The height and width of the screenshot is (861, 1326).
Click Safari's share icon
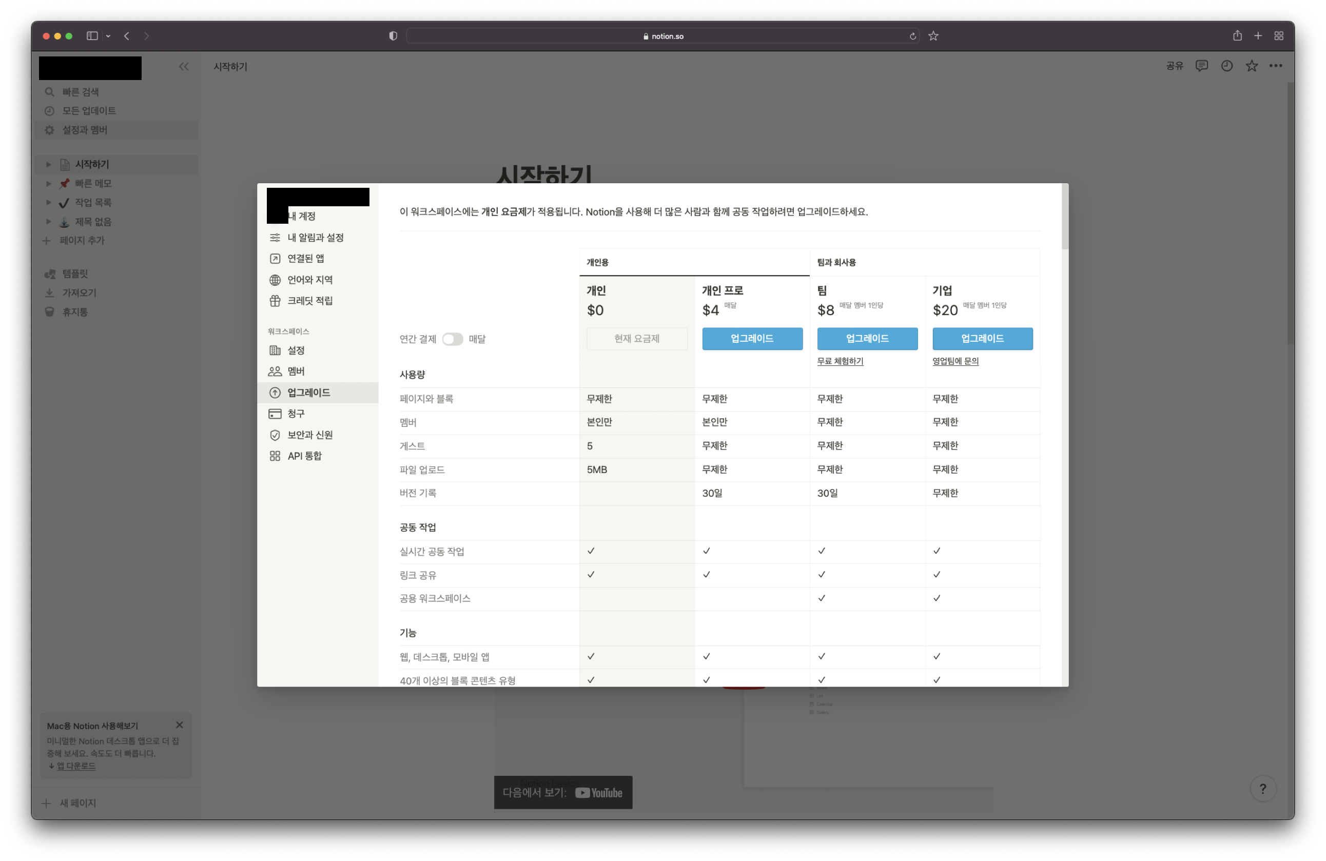pos(1237,35)
